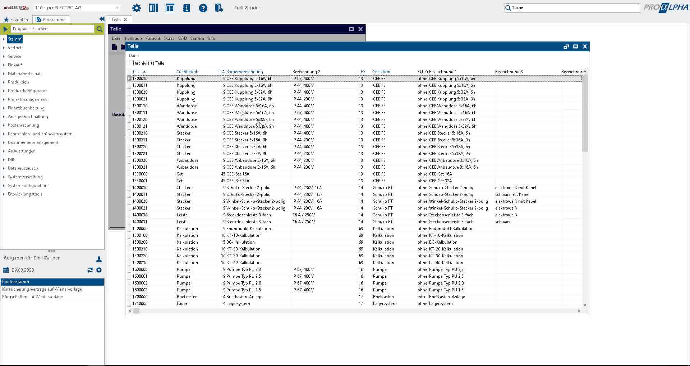Collapse the sidebar with the double-arrow icon

(102, 19)
